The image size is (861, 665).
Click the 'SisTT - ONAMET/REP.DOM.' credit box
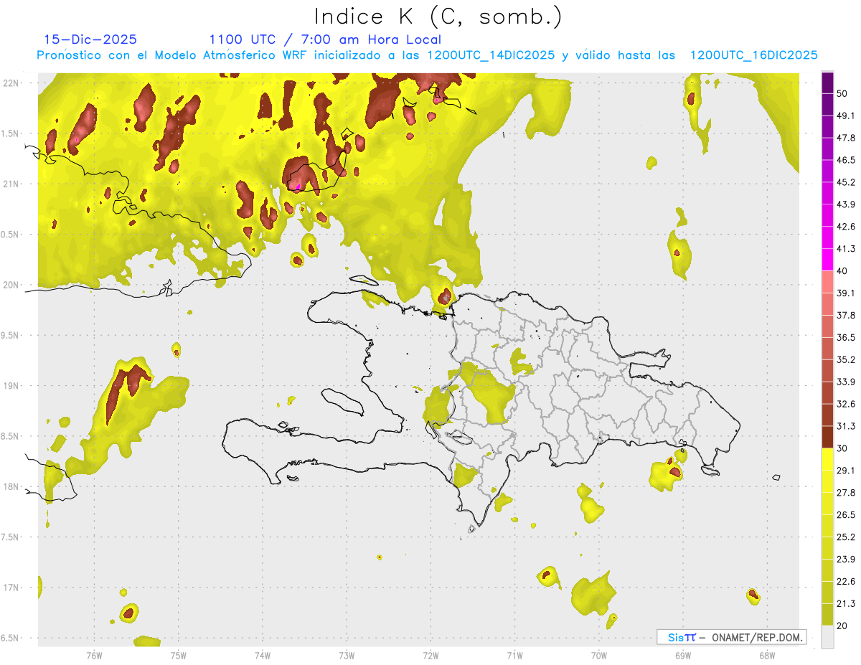[x=731, y=637]
